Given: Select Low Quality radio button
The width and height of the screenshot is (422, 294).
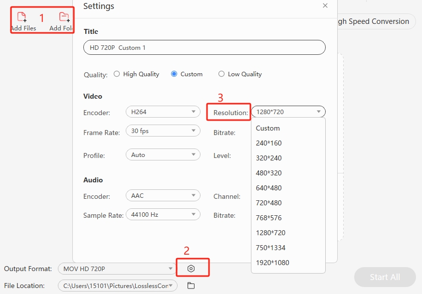Looking at the screenshot, I should (x=221, y=74).
